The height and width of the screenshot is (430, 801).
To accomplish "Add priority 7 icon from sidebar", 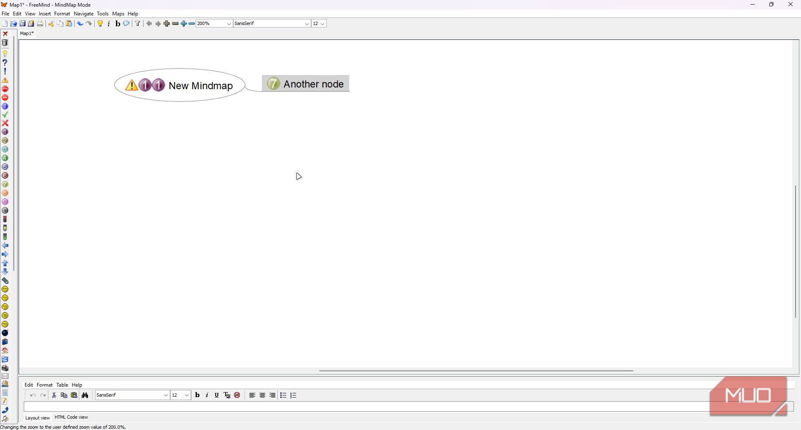I will tap(5, 185).
